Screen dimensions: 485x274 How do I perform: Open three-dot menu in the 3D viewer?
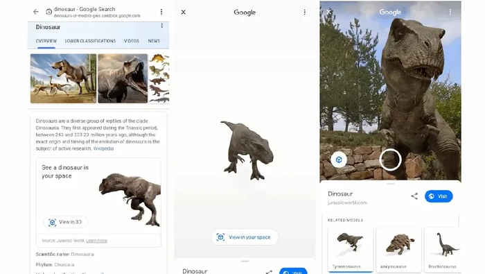[x=305, y=12]
